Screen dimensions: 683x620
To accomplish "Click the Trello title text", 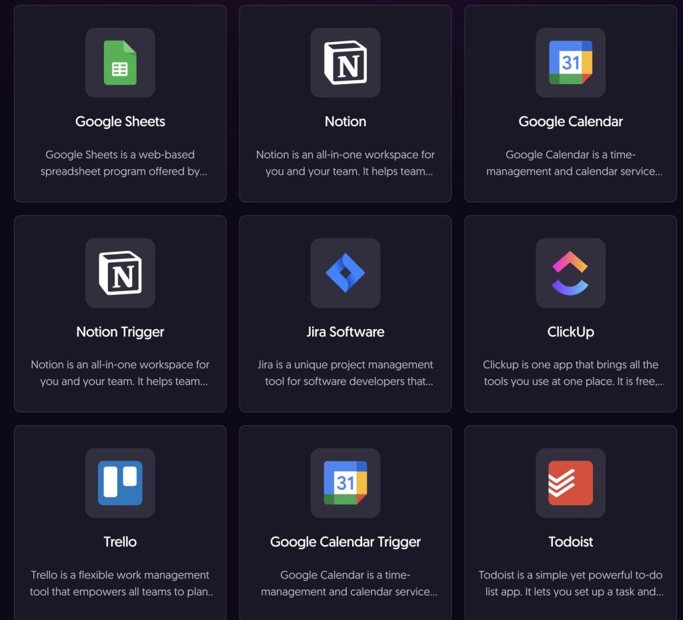I will [x=120, y=542].
